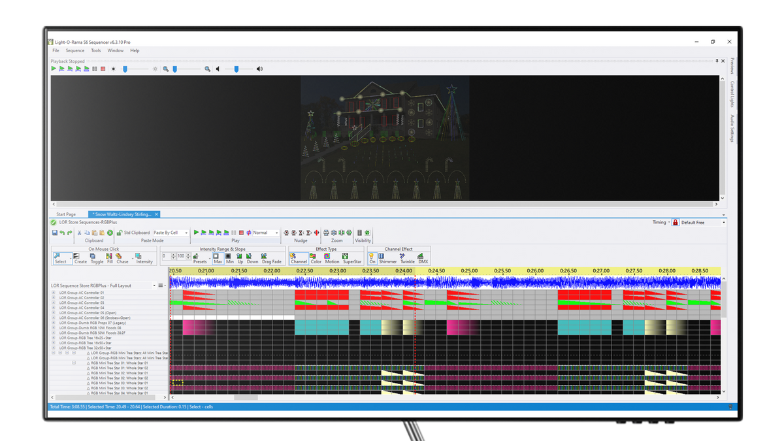Open the Window menu

116,50
